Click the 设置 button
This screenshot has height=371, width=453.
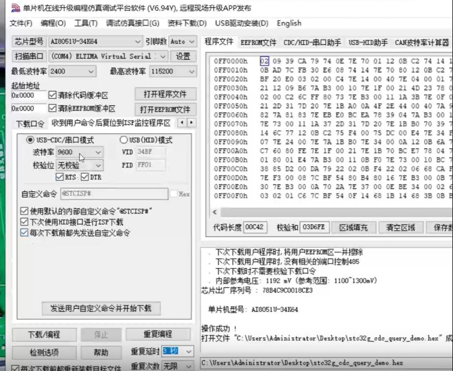pyautogui.click(x=183, y=56)
